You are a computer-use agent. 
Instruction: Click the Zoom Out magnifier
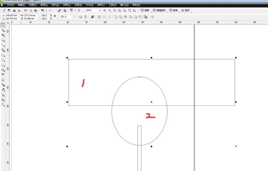110,10
